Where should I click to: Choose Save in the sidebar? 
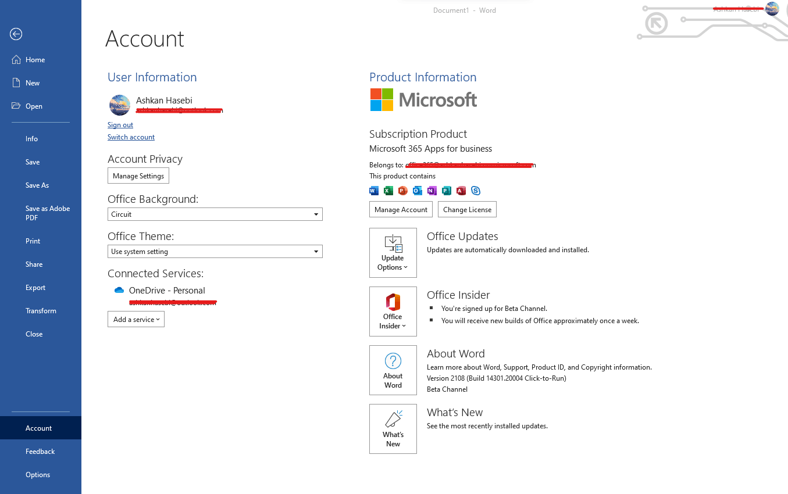[41, 162]
